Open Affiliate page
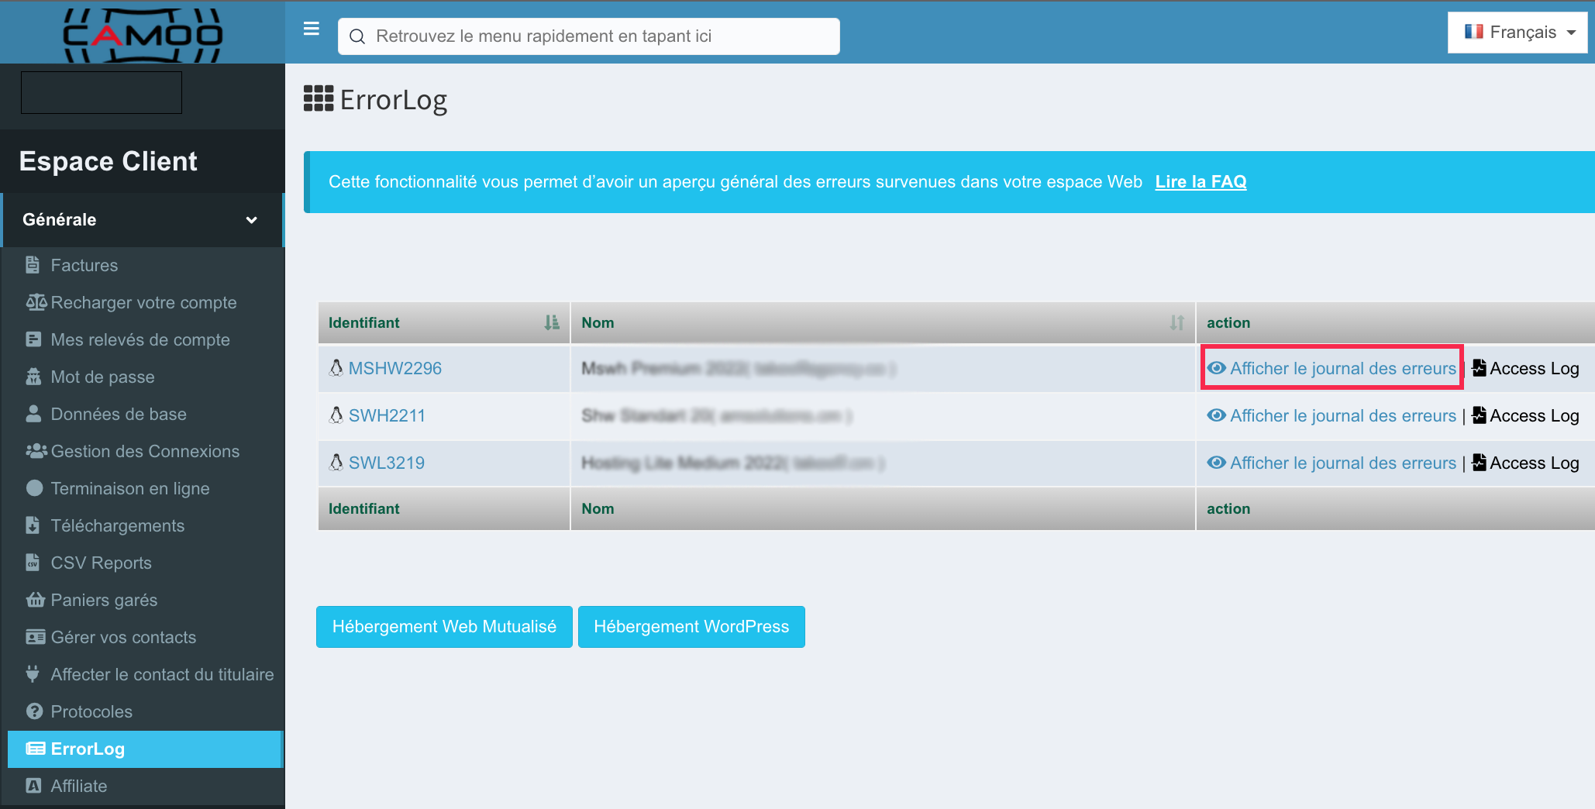Image resolution: width=1595 pixels, height=809 pixels. (x=79, y=786)
